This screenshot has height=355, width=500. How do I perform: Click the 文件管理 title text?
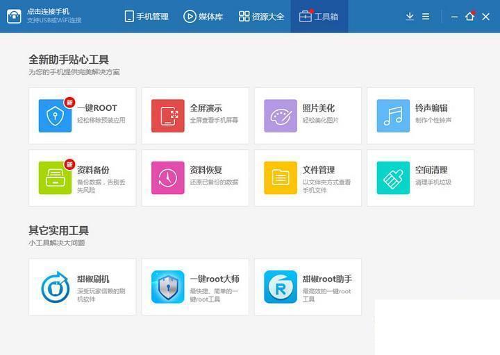click(319, 170)
